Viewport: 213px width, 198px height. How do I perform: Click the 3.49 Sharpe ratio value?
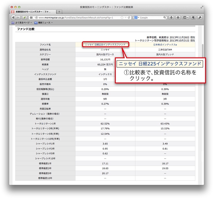165,144
